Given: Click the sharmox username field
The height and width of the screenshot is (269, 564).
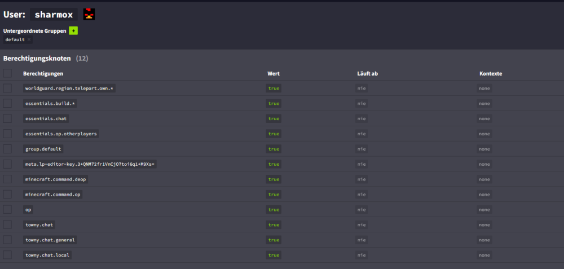Looking at the screenshot, I should 54,15.
